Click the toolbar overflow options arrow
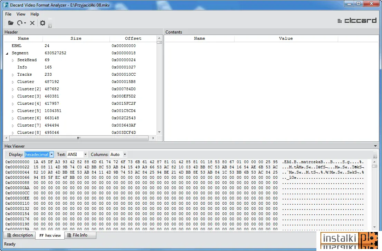 [50, 26]
